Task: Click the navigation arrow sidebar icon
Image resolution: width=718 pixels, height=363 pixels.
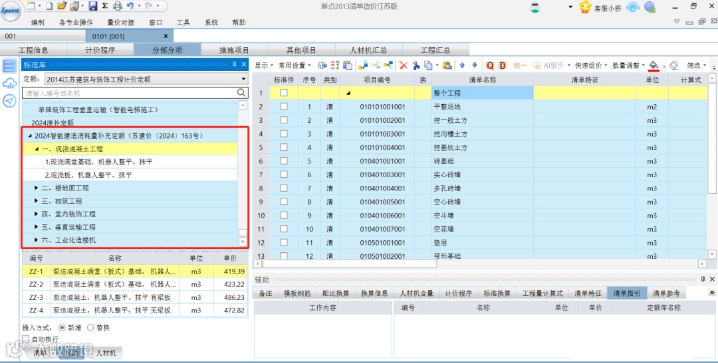Action: pyautogui.click(x=9, y=101)
